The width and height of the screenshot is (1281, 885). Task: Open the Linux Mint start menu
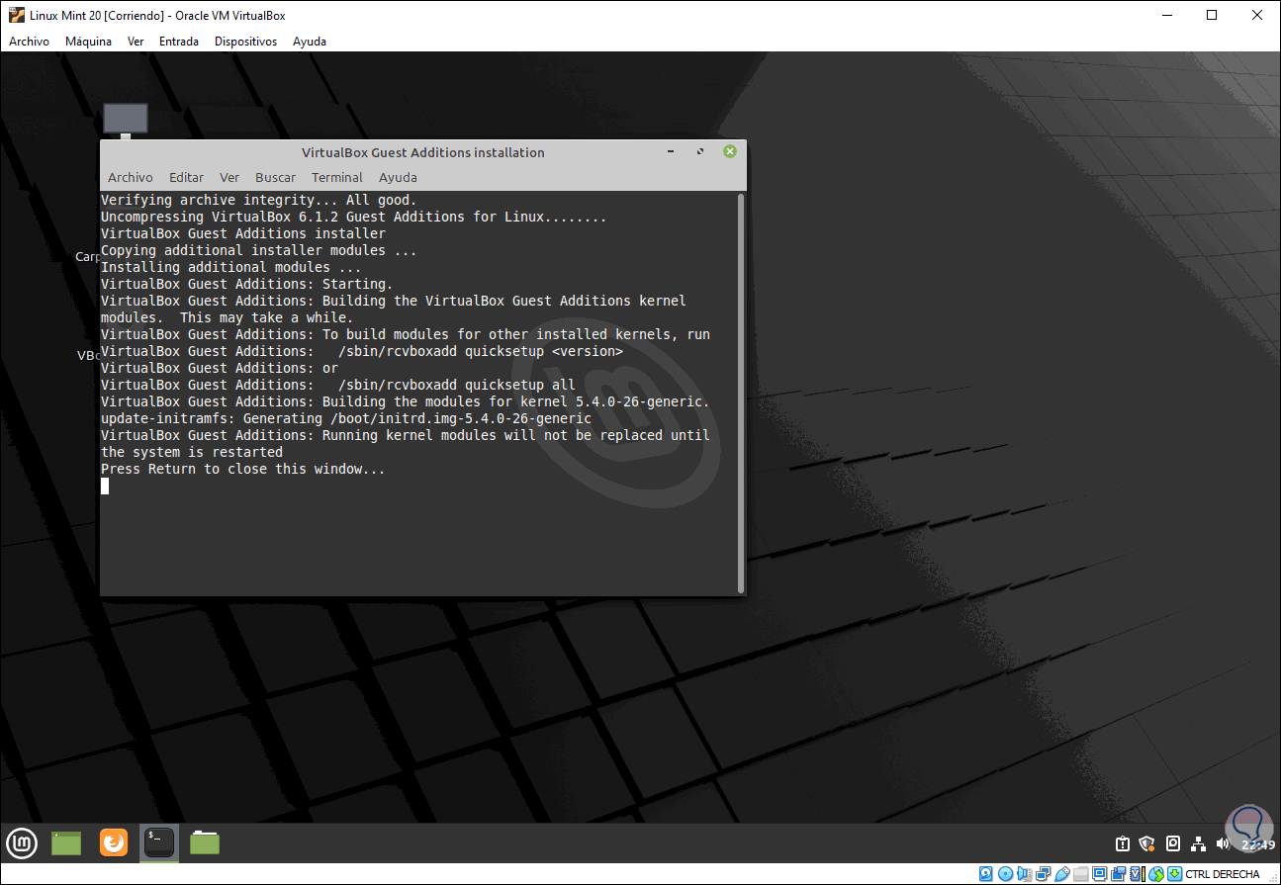pyautogui.click(x=22, y=842)
